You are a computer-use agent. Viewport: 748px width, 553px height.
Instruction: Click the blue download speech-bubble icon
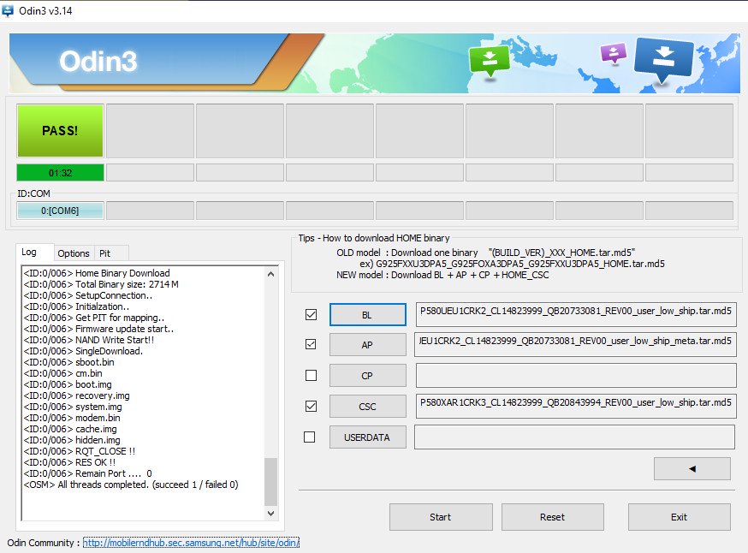point(663,61)
